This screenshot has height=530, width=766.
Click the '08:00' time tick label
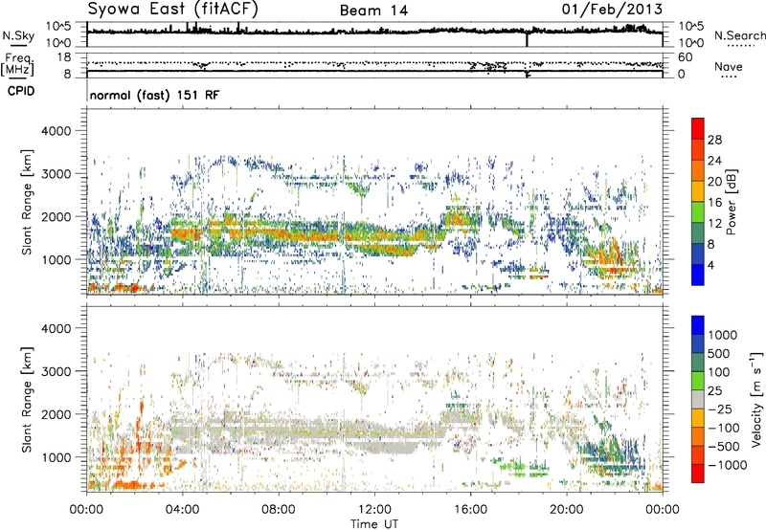278,510
